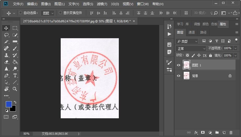The image size is (241, 137).
Task: Select the Lasso tool
Action: 6,35
